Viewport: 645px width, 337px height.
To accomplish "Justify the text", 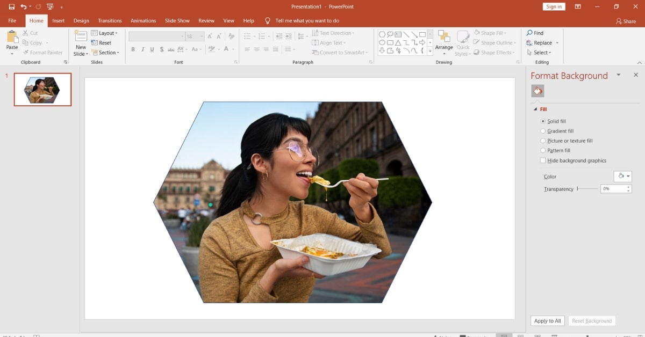I will pyautogui.click(x=276, y=49).
